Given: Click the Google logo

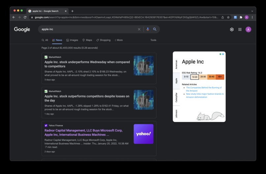Looking at the screenshot, I should click(x=22, y=29).
